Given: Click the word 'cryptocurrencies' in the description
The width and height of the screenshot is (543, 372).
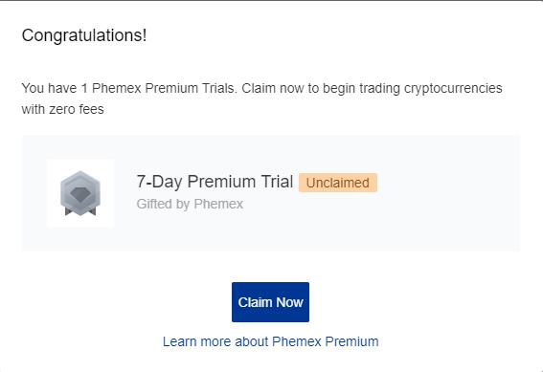Looking at the screenshot, I should click(x=453, y=88).
